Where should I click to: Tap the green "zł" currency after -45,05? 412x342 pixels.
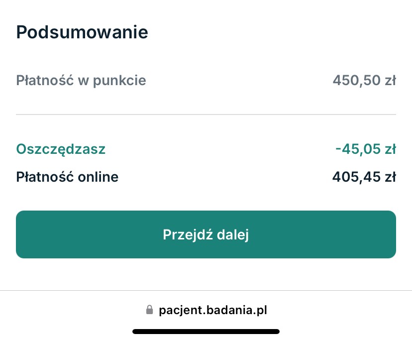point(390,149)
